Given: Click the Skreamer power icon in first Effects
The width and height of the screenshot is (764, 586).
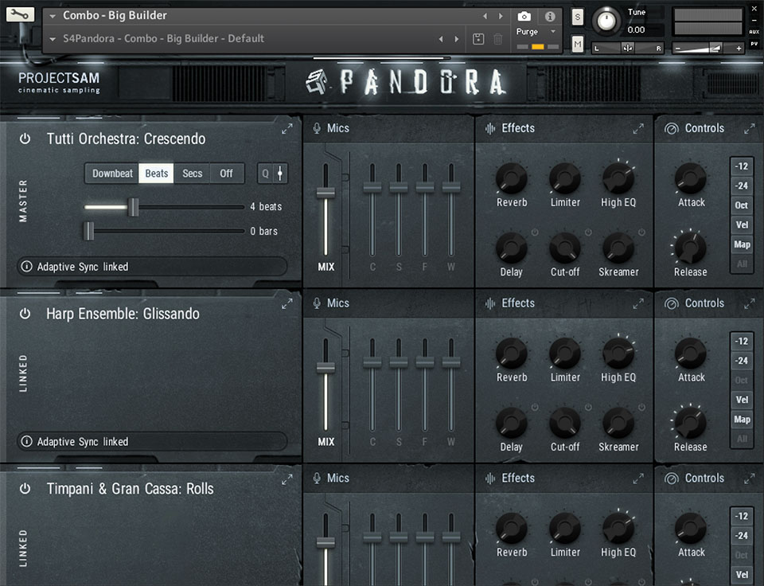Looking at the screenshot, I should click(x=641, y=232).
